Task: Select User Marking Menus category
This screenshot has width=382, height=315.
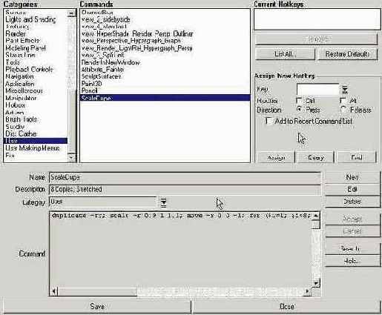Action: 33,148
